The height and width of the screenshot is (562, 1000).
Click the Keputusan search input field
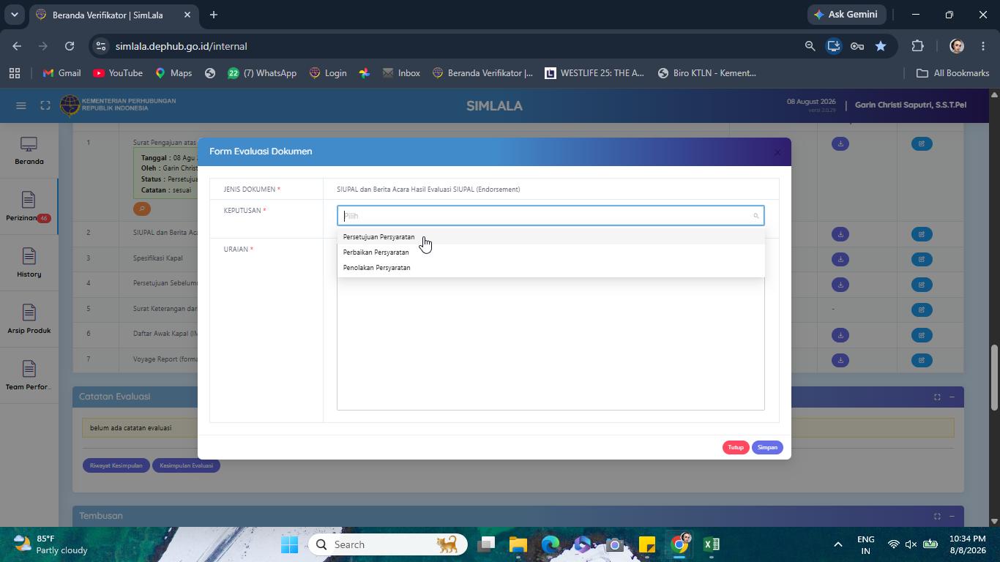[x=551, y=216]
